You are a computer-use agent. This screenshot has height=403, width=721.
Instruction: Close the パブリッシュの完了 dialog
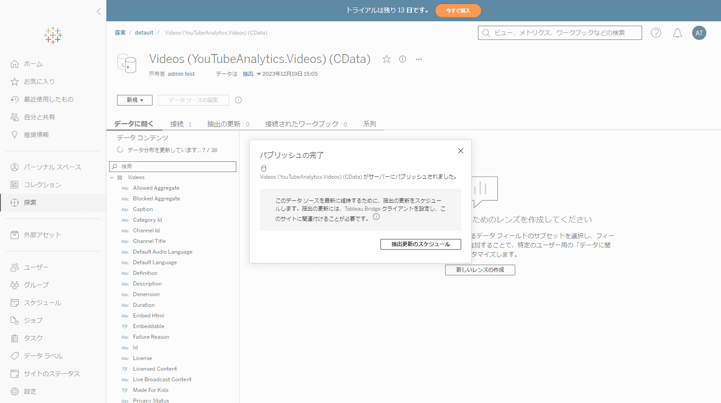click(x=461, y=151)
